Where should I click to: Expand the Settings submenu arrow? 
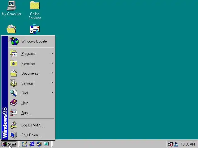tap(52, 83)
